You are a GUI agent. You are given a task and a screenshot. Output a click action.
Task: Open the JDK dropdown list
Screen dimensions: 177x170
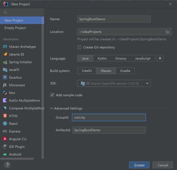pyautogui.click(x=114, y=83)
